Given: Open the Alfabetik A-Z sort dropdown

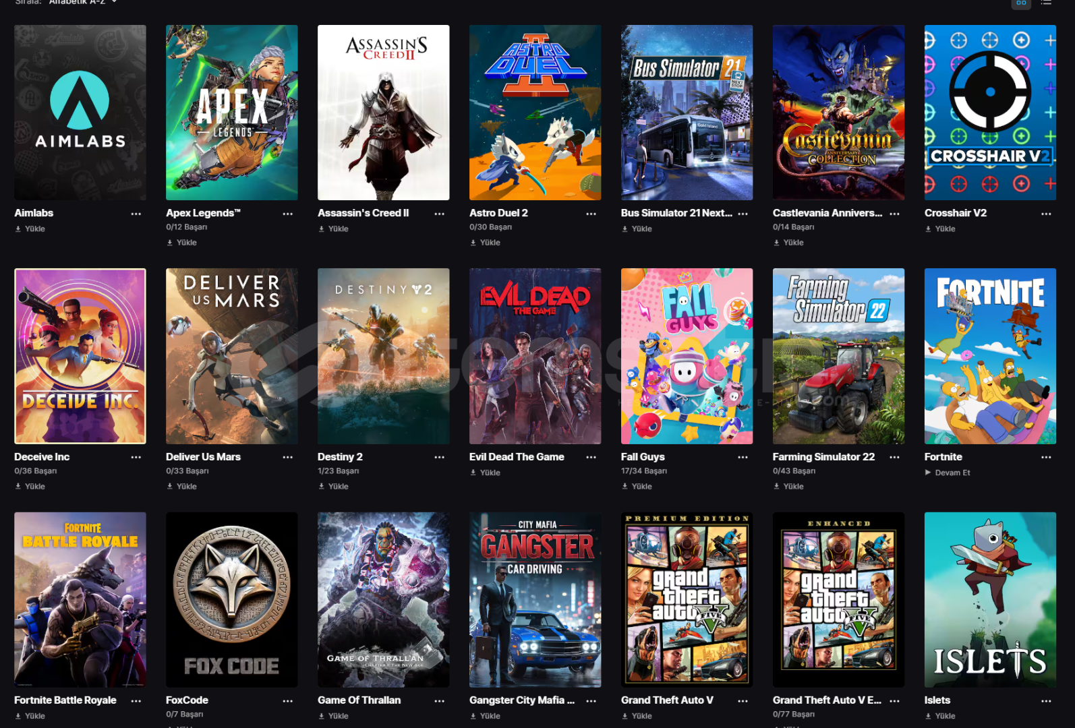Looking at the screenshot, I should (x=84, y=2).
